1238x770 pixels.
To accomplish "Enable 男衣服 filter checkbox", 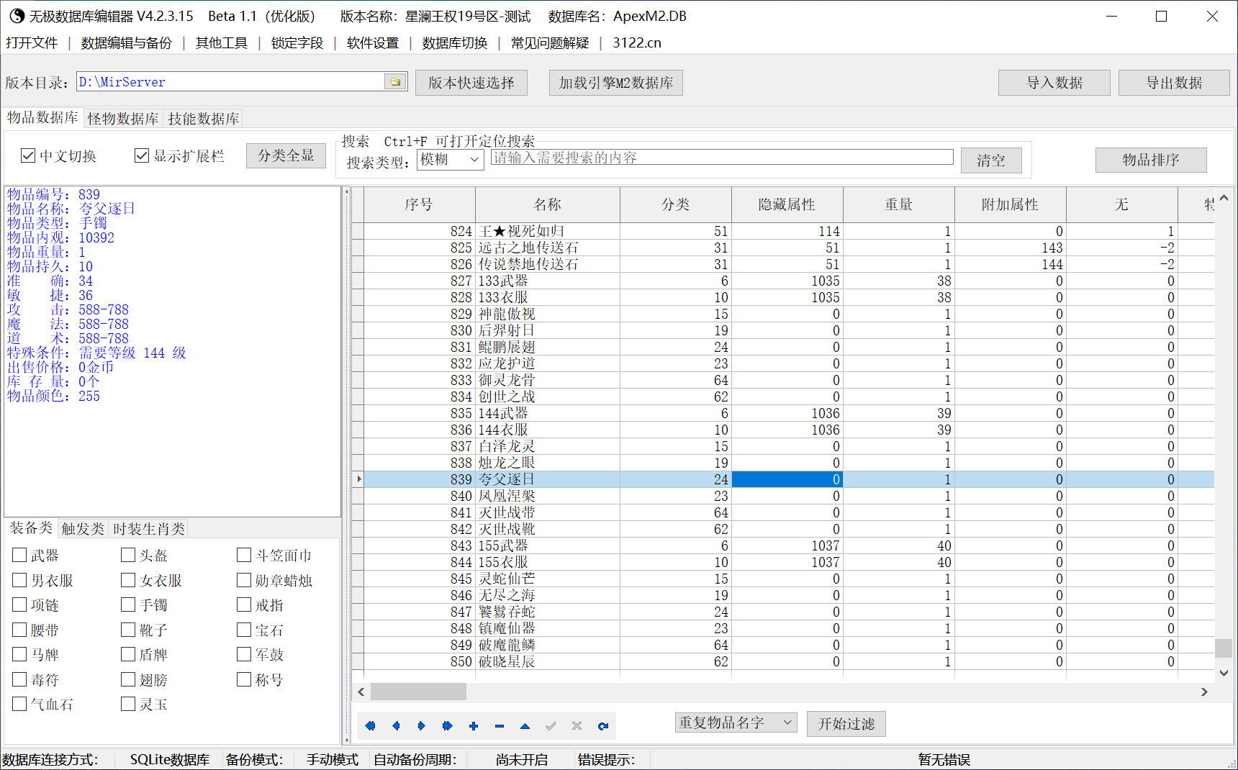I will coord(20,580).
